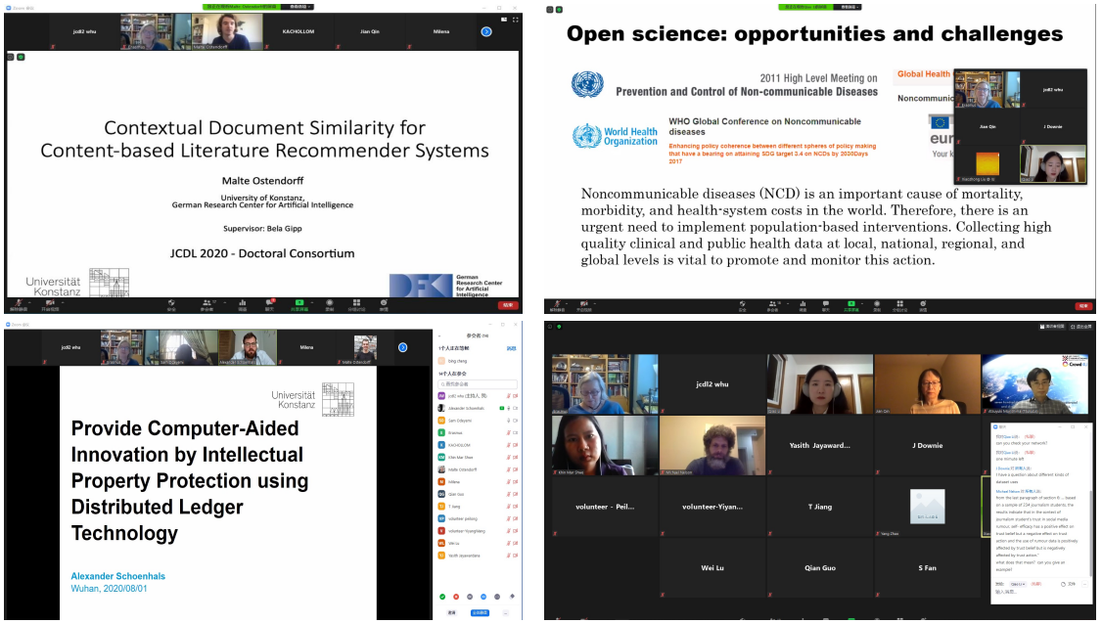Image resolution: width=1102 pixels, height=624 pixels.
Task: Click green Share Screen icon in top-left toolbar
Action: pyautogui.click(x=299, y=304)
